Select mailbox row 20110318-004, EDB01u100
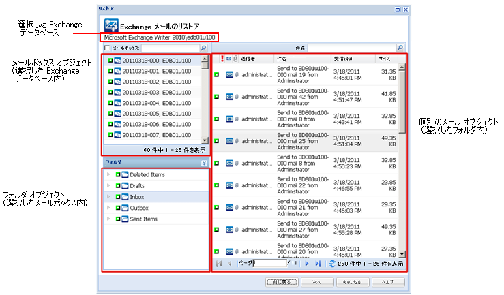This screenshot has height=295, width=504. 153,103
